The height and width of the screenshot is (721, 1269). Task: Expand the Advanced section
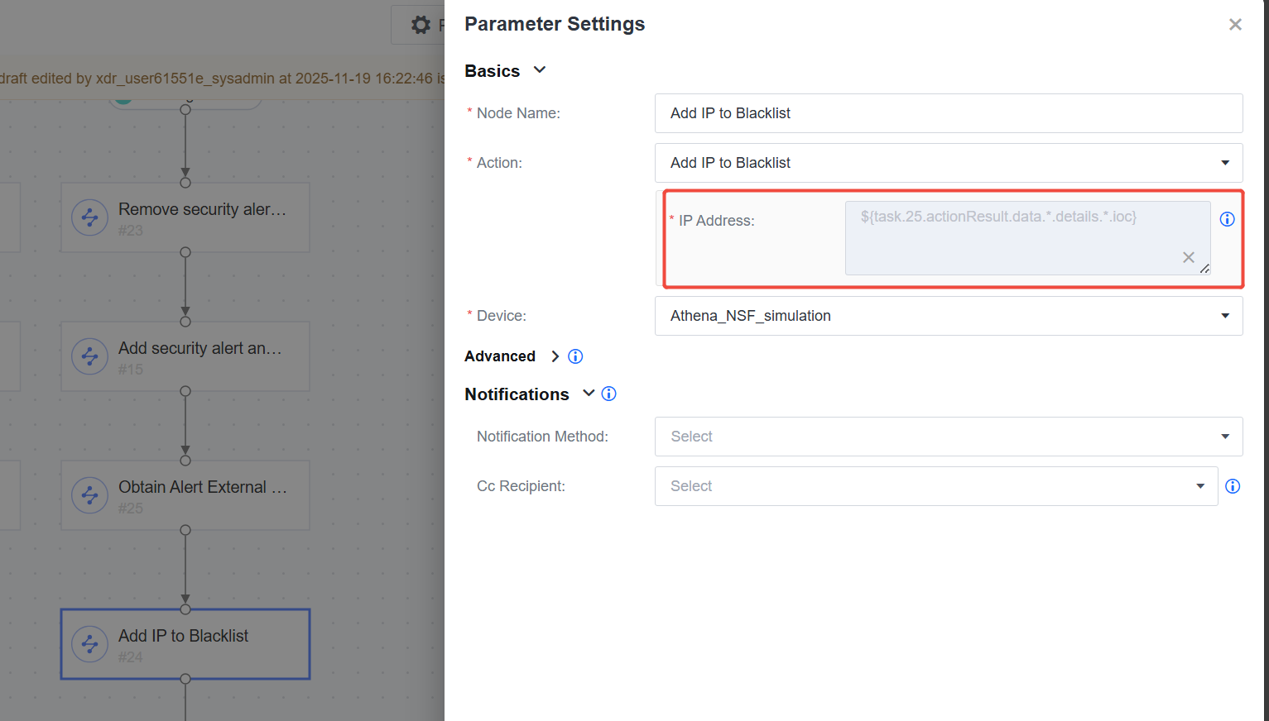(x=555, y=356)
